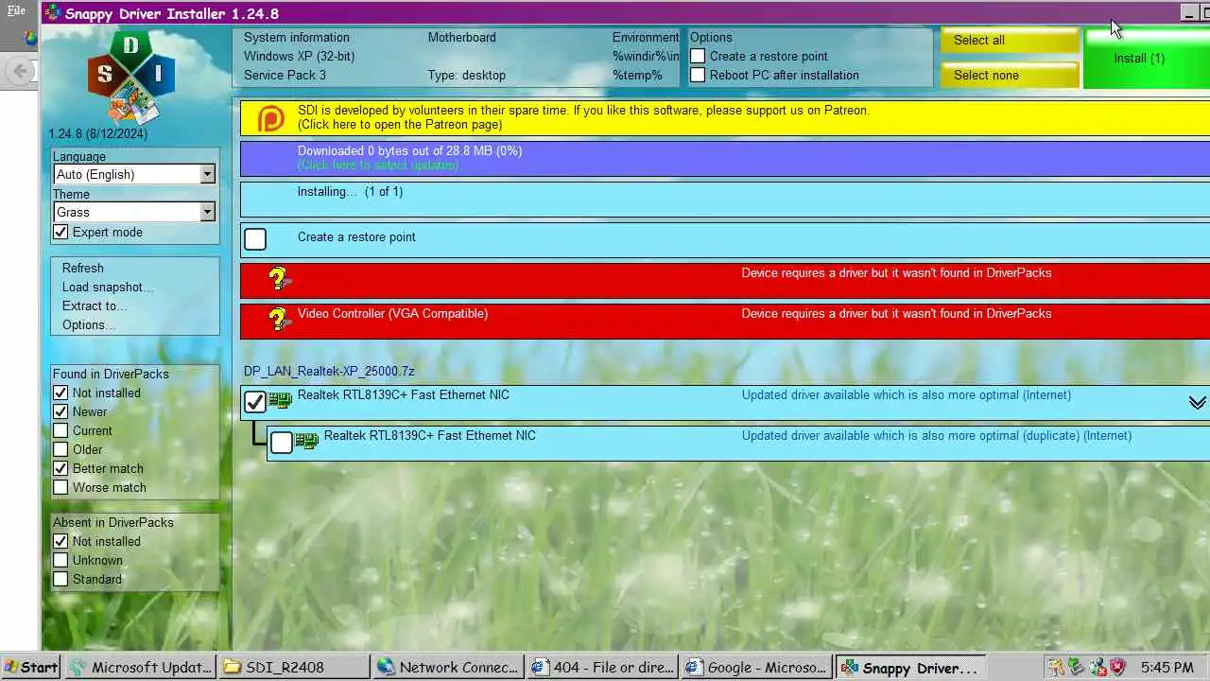
Task: Click the Select none button
Action: tap(1010, 75)
